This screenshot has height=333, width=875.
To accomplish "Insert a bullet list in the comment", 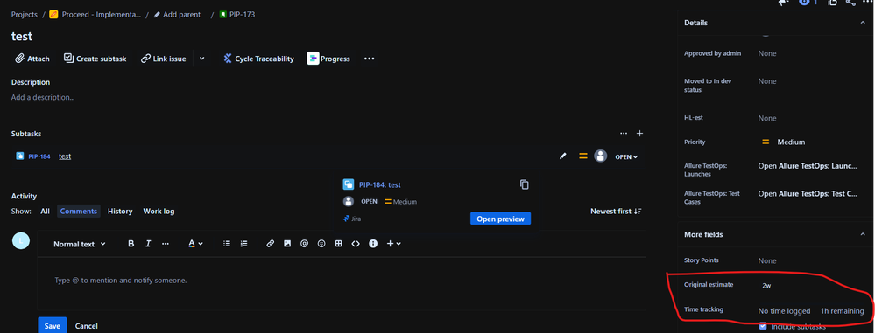I will 227,243.
